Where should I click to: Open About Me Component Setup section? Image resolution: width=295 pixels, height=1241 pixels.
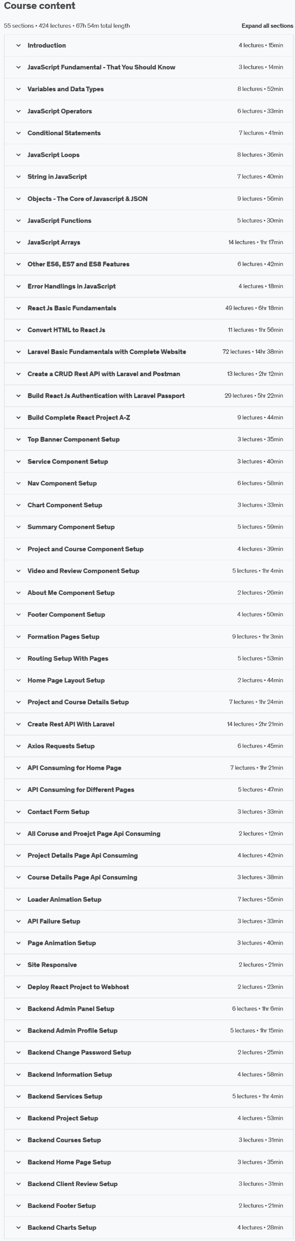71,593
